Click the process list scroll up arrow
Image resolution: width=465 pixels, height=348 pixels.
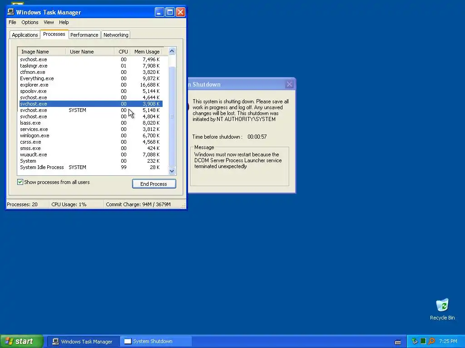coord(172,51)
